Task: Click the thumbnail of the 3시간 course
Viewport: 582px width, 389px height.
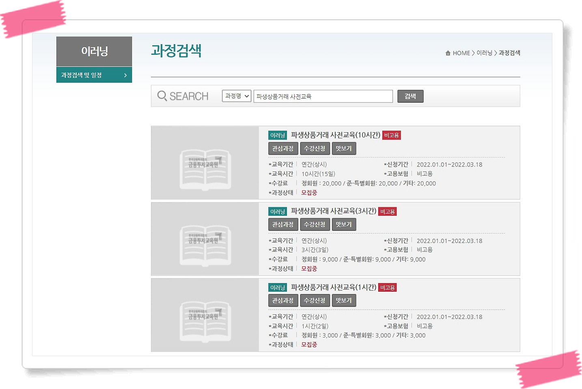Action: pyautogui.click(x=205, y=239)
